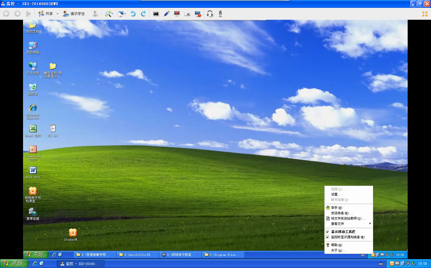Click the camera snapshot icon in toolbar

click(187, 14)
